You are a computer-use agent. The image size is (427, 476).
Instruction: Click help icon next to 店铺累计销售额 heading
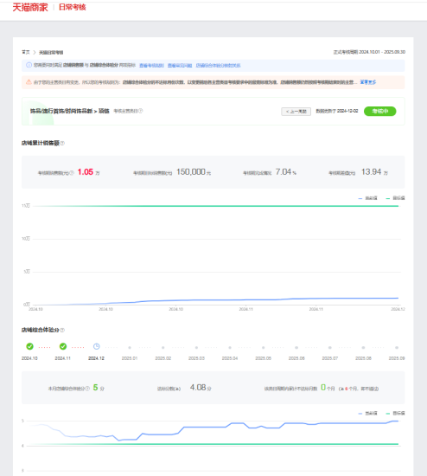click(62, 143)
